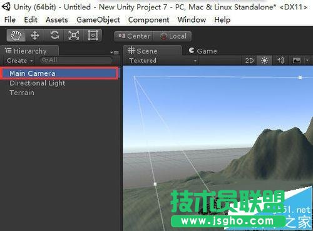The height and width of the screenshot is (231, 313).
Task: Switch to the Scene tab
Action: pos(151,51)
